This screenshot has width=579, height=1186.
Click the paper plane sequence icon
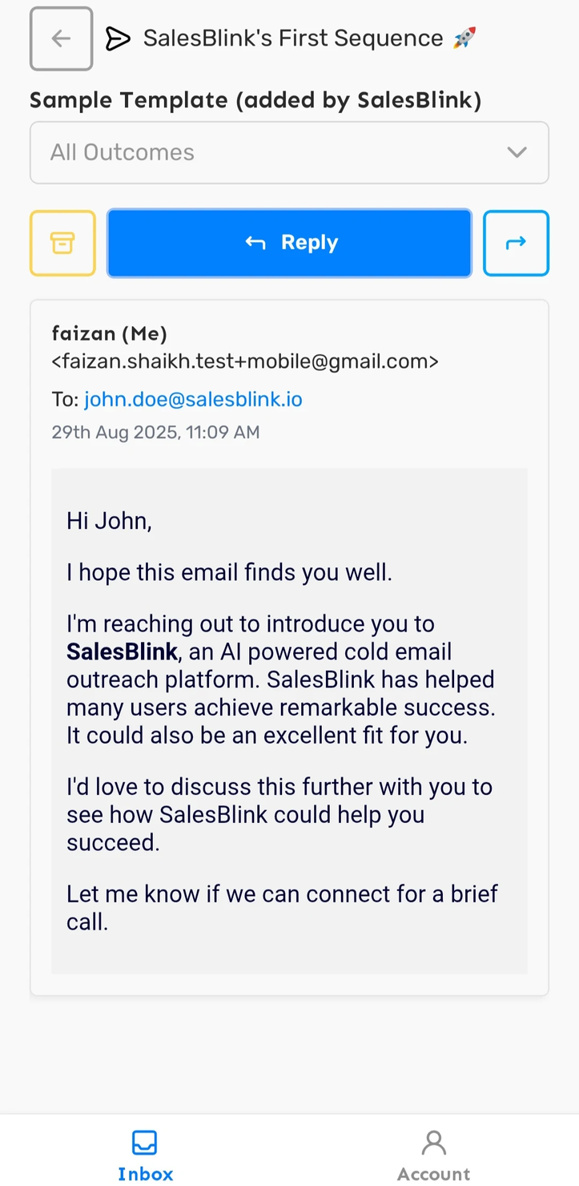coord(118,38)
